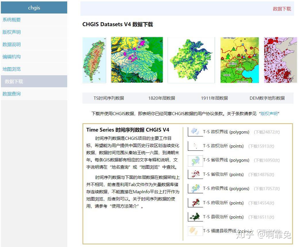Click the T-S 府级治所 red map icon
The image size is (299, 247).
195,203
